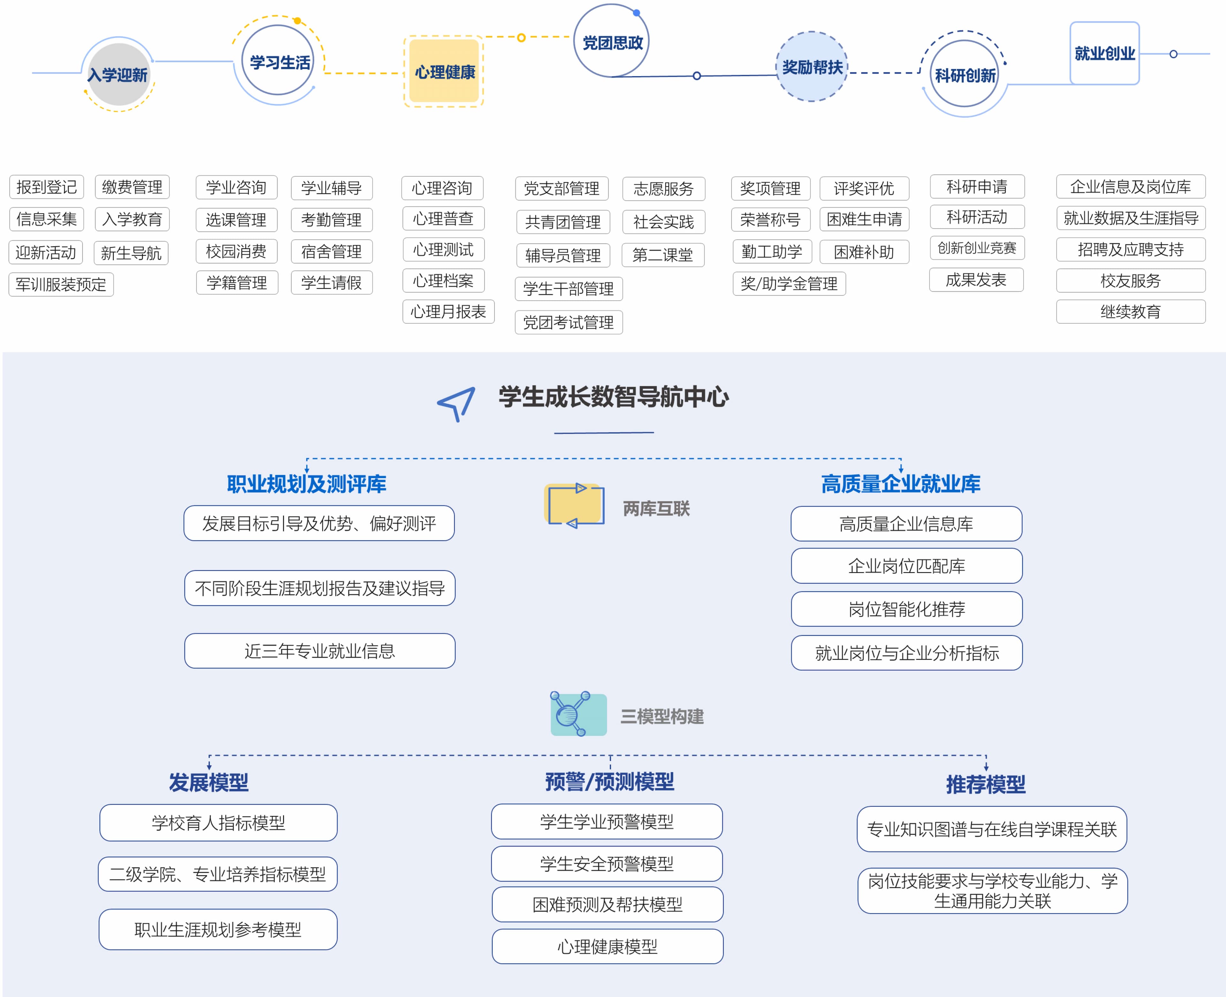Click 宿舍管理 box
Image resolution: width=1226 pixels, height=997 pixels.
(331, 251)
